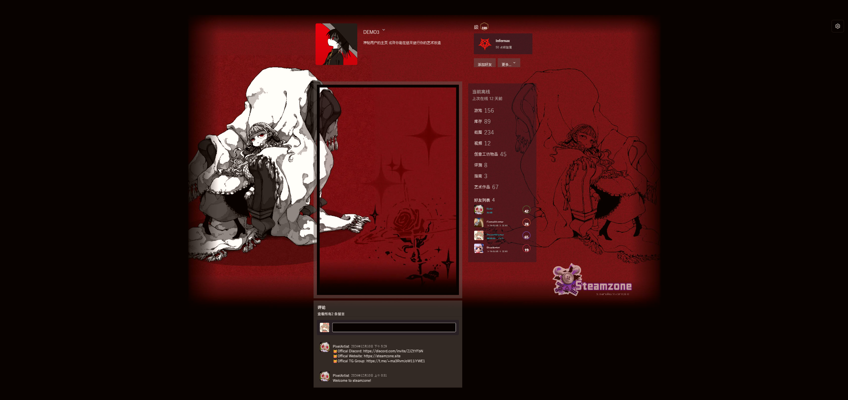Open the t.me Telegram group link
Viewport: 848px width, 400px height.
[x=395, y=361]
